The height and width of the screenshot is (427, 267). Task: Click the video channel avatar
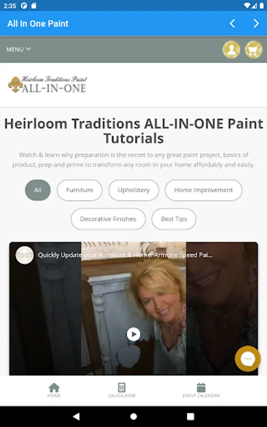(x=25, y=255)
